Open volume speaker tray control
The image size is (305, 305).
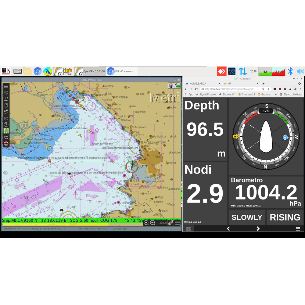[300, 71]
